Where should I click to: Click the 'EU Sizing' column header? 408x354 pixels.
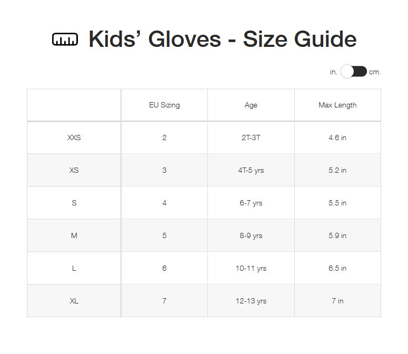pyautogui.click(x=164, y=105)
